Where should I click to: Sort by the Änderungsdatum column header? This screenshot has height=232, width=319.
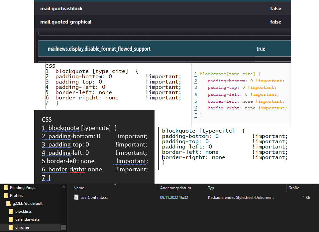[x=175, y=188]
